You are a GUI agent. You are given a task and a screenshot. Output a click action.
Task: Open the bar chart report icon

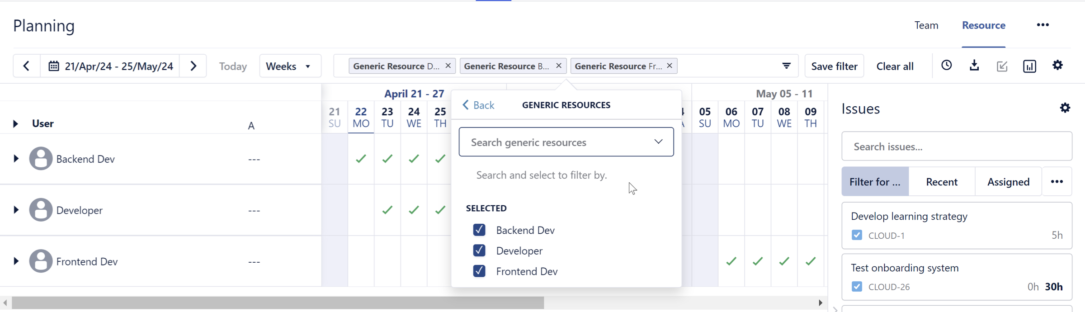[1029, 66]
